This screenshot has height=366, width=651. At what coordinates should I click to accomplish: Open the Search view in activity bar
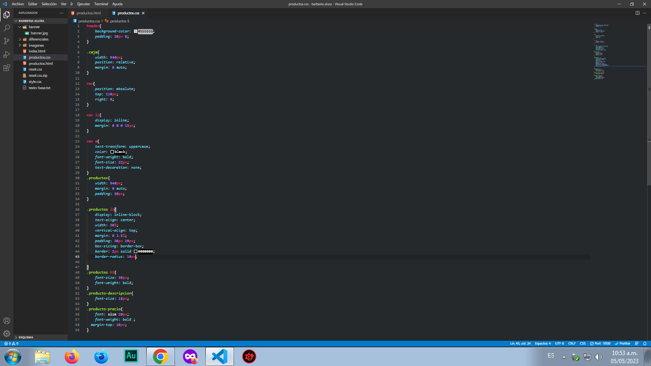click(x=7, y=28)
